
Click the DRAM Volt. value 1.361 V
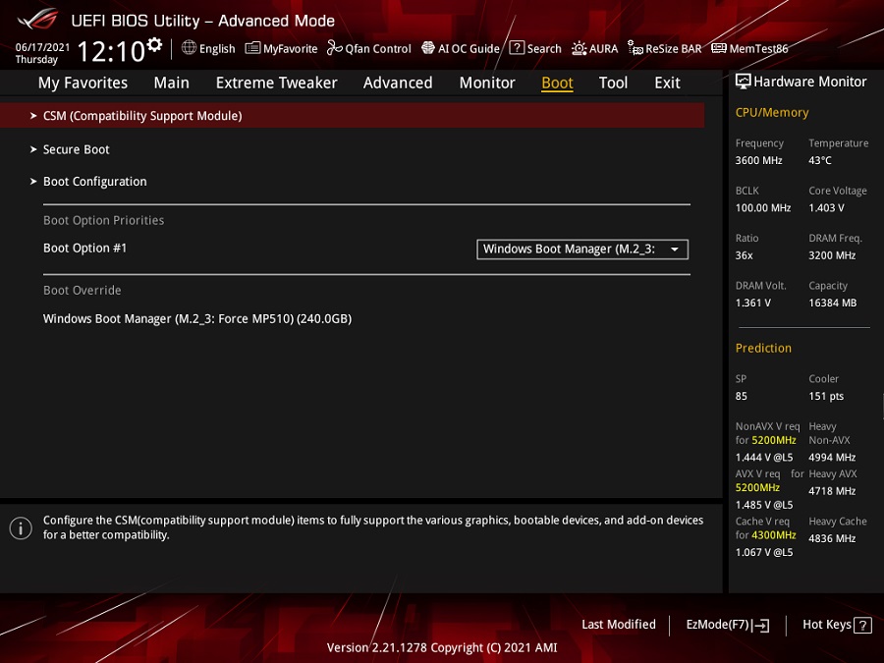[752, 303]
